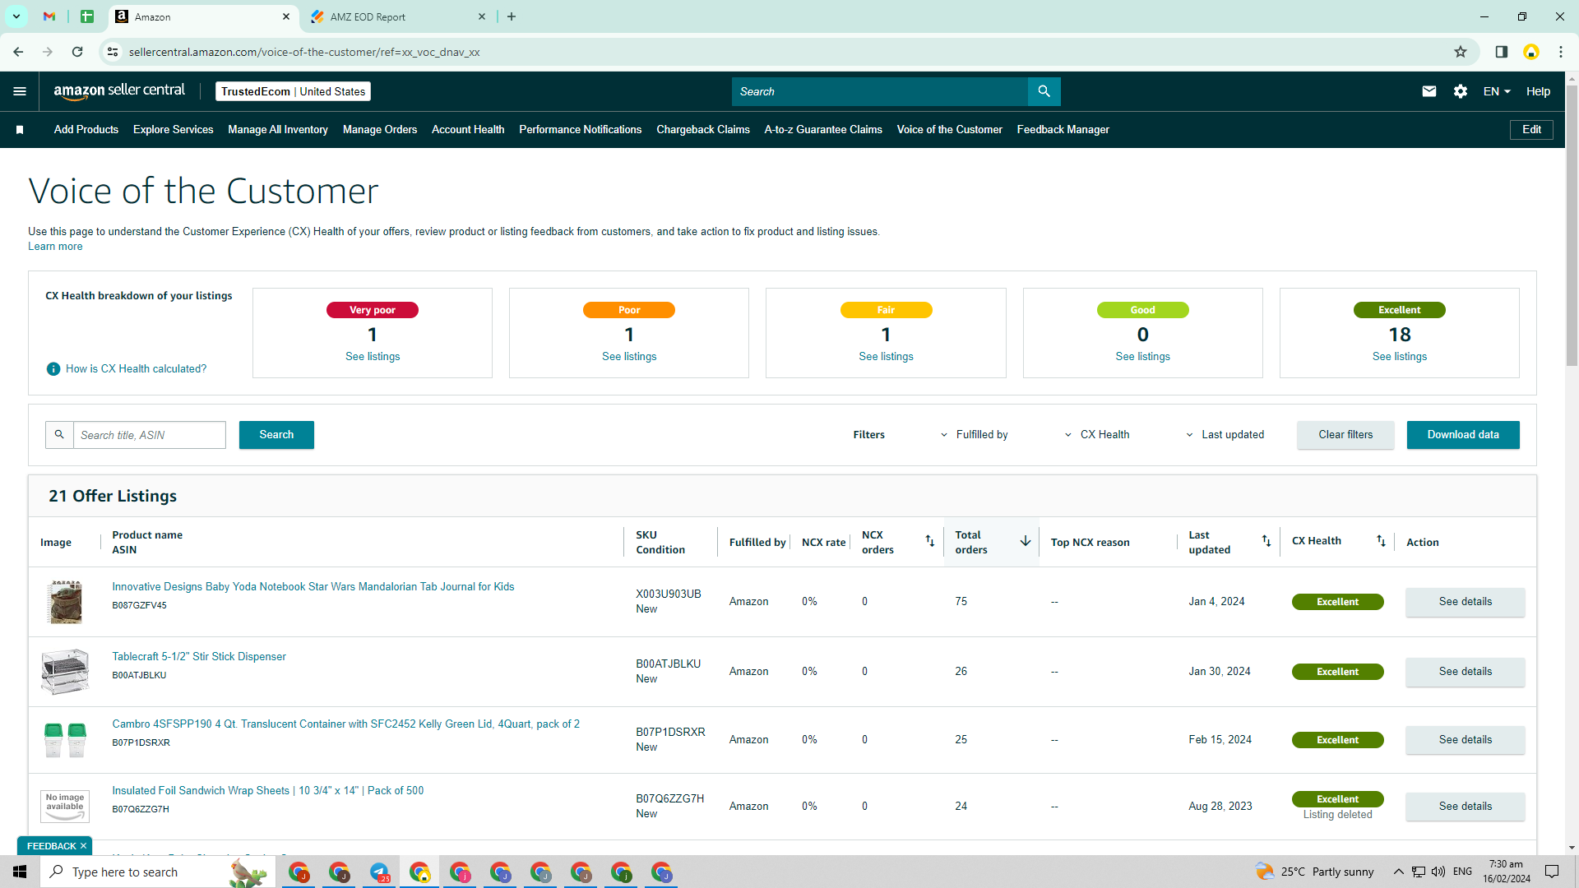The width and height of the screenshot is (1579, 888).
Task: Click the Tablecraft dispenser thumbnail
Action: [65, 672]
